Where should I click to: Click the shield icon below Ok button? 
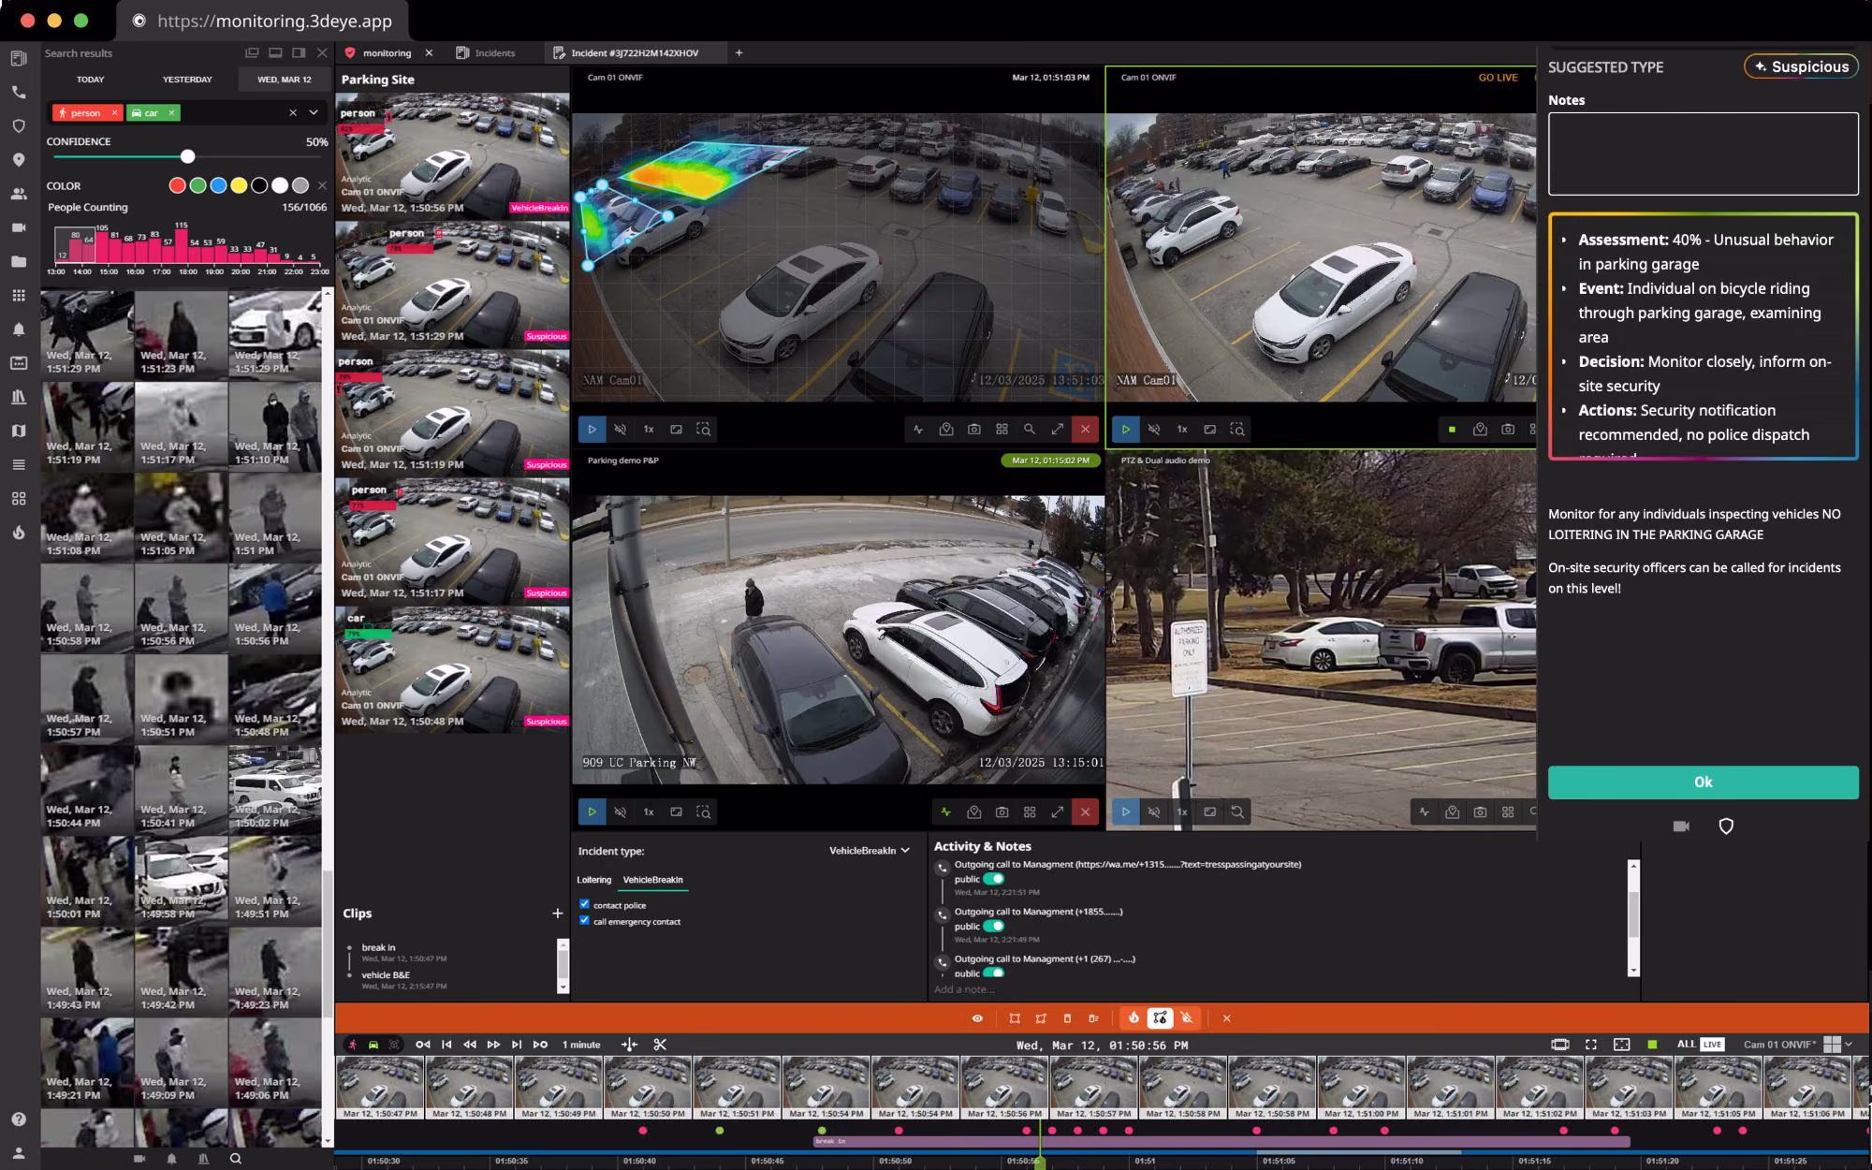click(x=1726, y=826)
